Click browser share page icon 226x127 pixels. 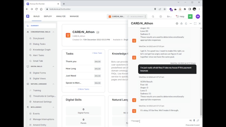click(160, 9)
